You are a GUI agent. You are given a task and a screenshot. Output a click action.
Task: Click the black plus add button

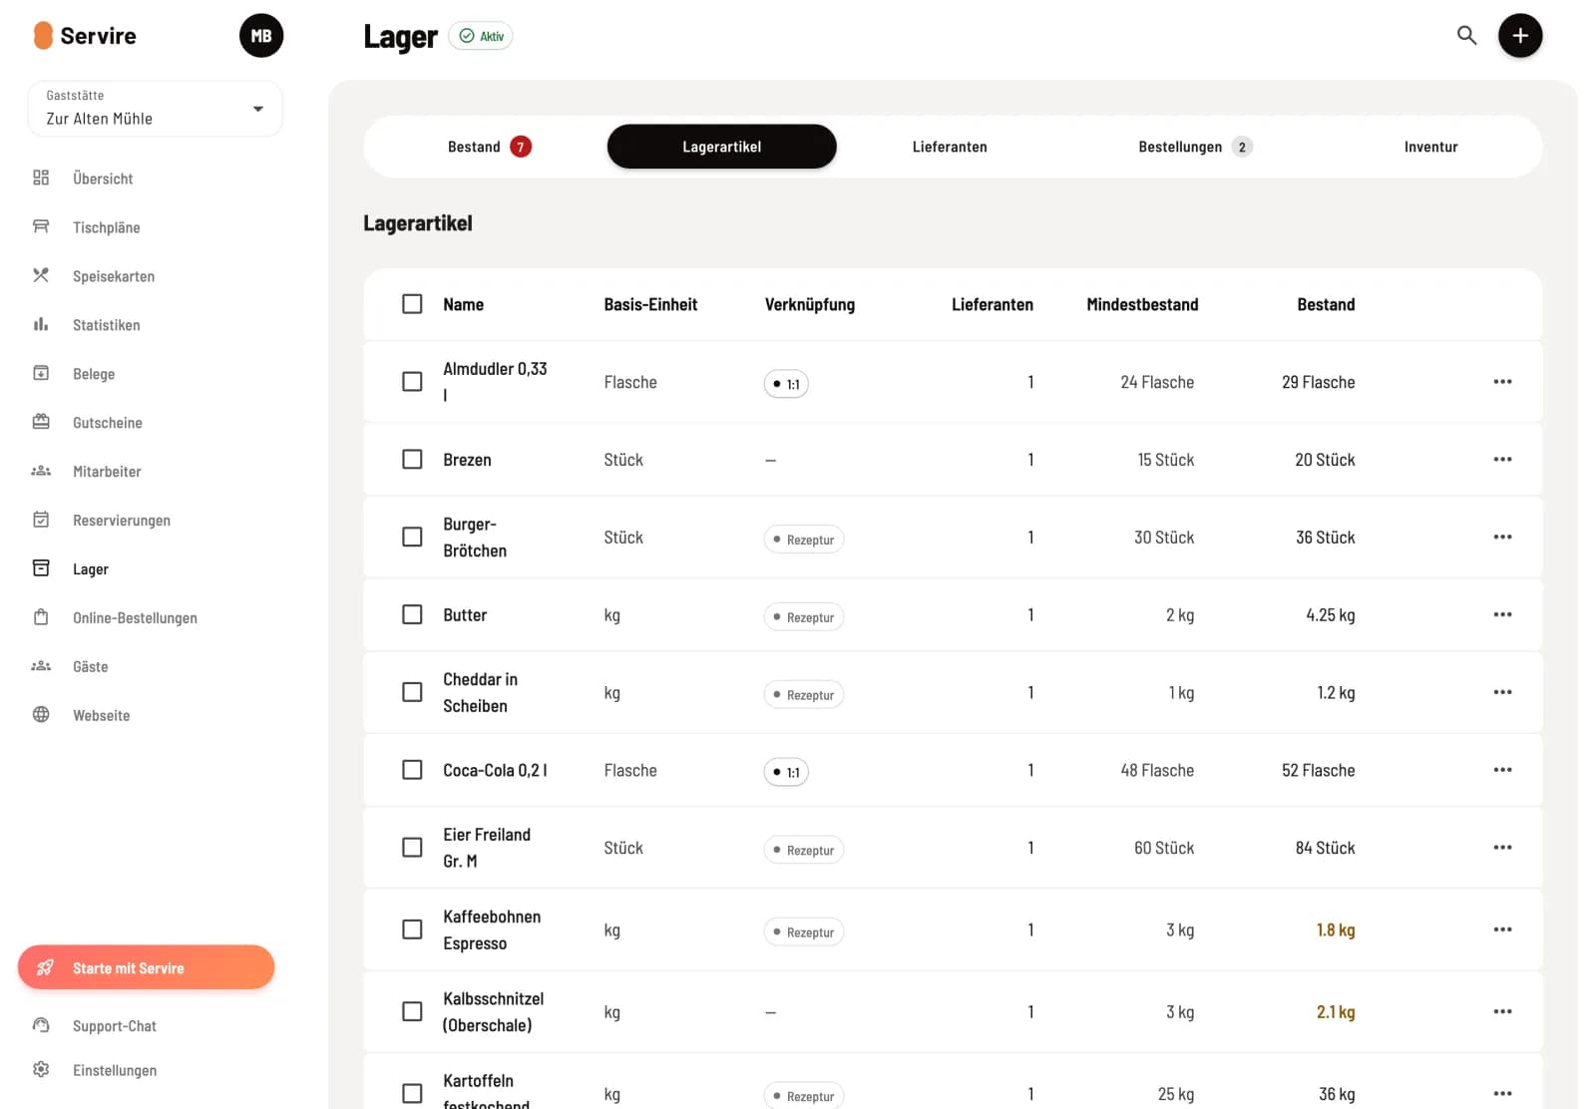tap(1520, 36)
